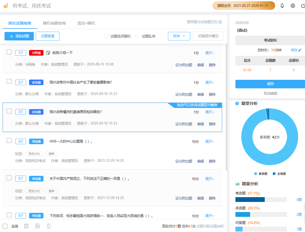
Task: Click the 试题分数设置说明 link
Action: tap(210, 226)
